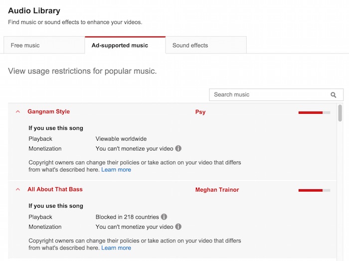The height and width of the screenshot is (261, 349).
Task: Click info icon next to Blocked in 218 countries
Action: tap(164, 217)
